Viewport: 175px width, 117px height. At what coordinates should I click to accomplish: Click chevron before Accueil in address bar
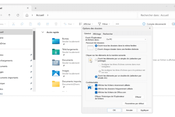tap(32, 15)
